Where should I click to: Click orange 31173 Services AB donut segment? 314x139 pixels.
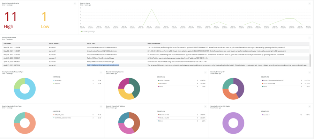pyautogui.click(x=229, y=95)
